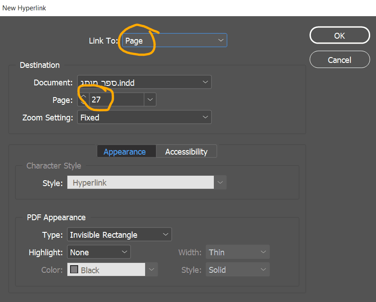Open the Width dropdown showing Thin

click(238, 252)
